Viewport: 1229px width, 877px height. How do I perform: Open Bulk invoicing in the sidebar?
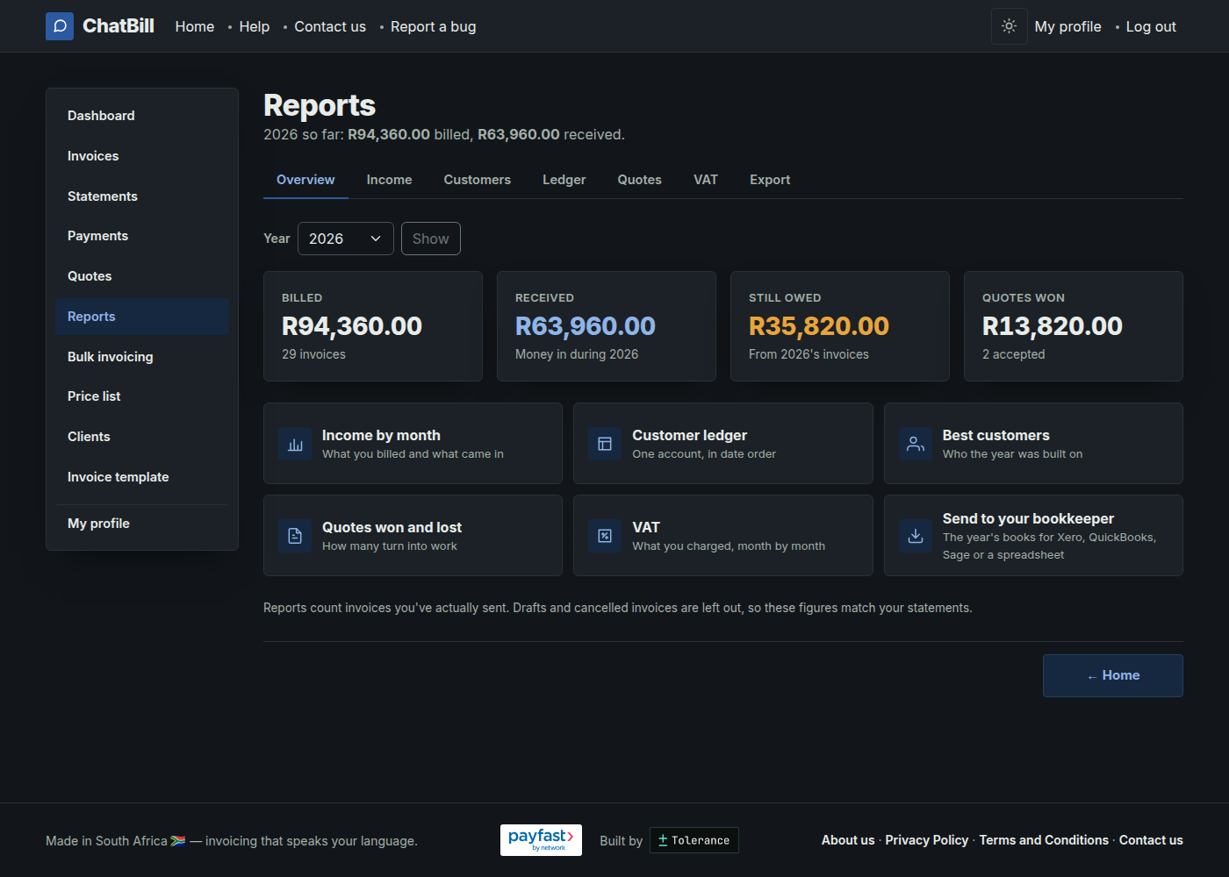point(142,357)
